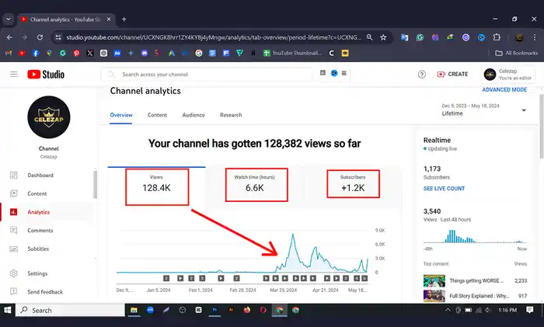Open the Chrome tab search dropdown
The image size is (544, 327).
9,19
